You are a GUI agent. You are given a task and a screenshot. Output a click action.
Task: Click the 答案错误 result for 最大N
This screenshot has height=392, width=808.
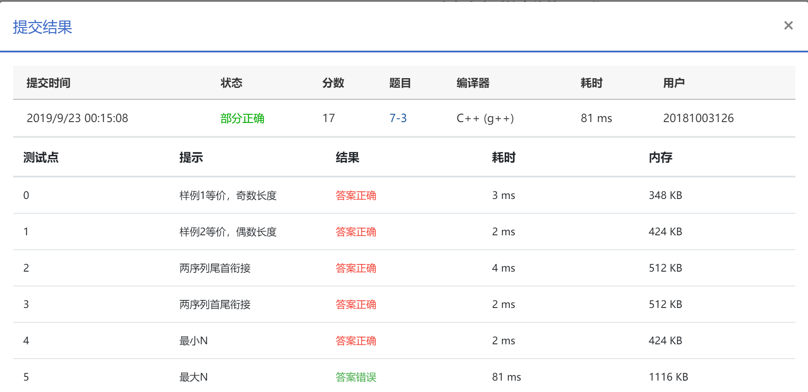[x=356, y=377]
